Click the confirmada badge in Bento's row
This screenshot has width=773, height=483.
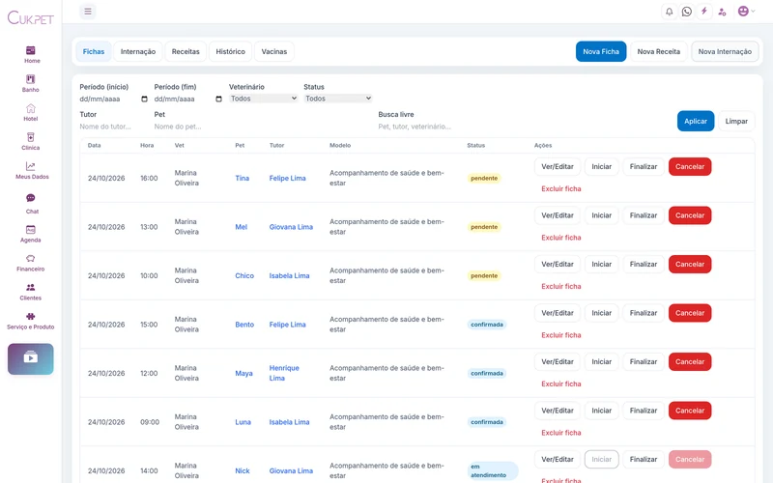tap(487, 325)
